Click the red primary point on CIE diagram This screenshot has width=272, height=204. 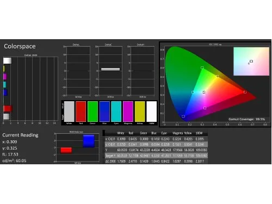[x=245, y=92]
